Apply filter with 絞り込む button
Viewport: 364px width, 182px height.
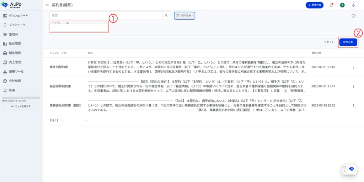[348, 42]
